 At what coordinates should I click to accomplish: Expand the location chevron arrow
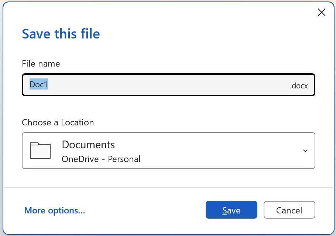point(305,151)
